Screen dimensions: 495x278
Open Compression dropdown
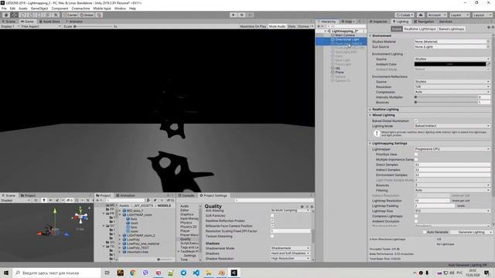click(452, 92)
